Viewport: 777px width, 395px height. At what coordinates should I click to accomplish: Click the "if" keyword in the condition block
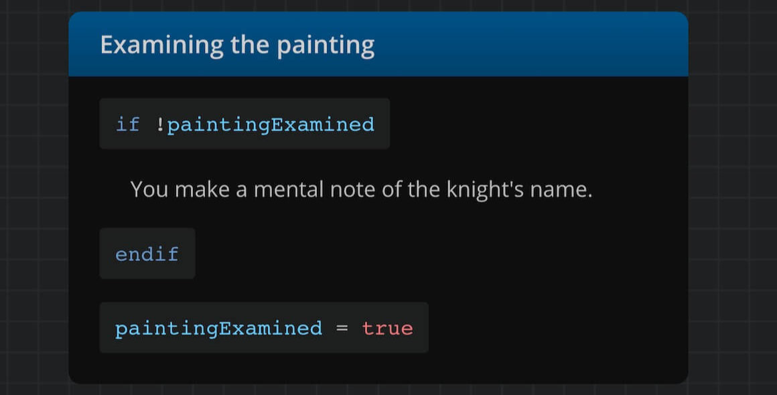127,125
